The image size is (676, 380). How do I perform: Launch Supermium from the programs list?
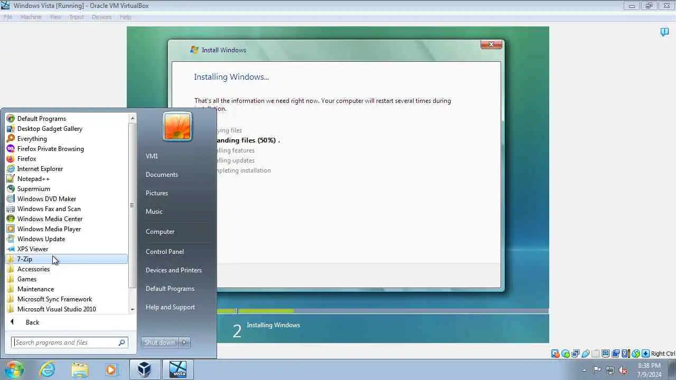point(67,188)
